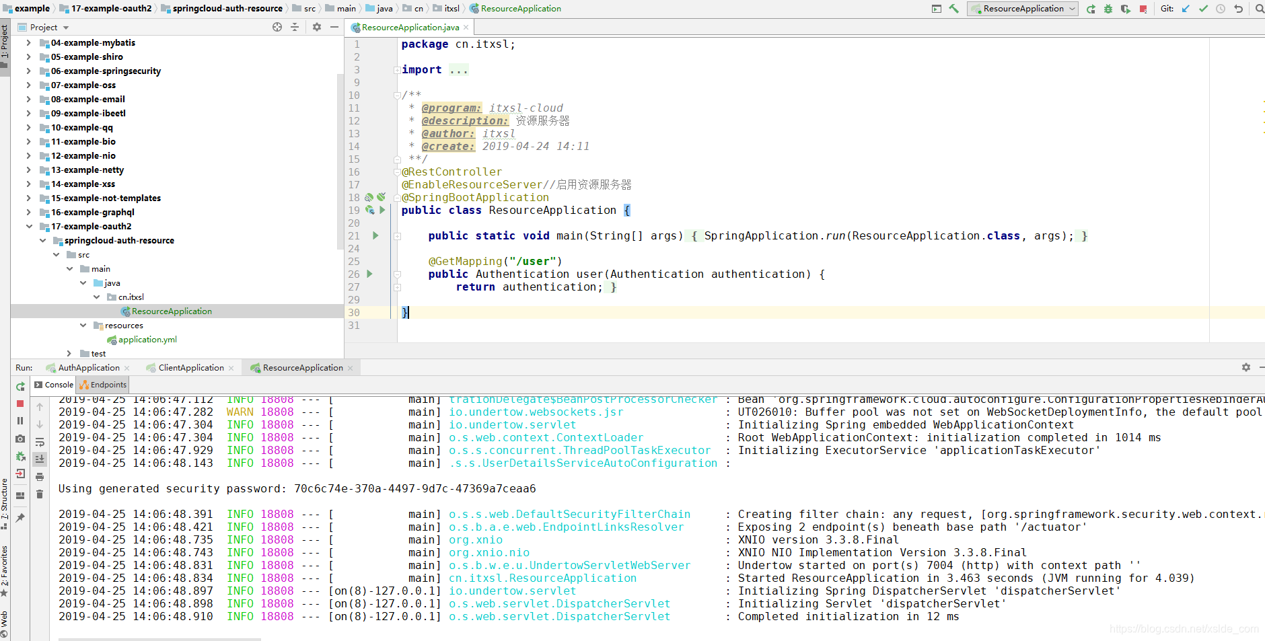Start debugging with the bug icon

click(x=1108, y=9)
